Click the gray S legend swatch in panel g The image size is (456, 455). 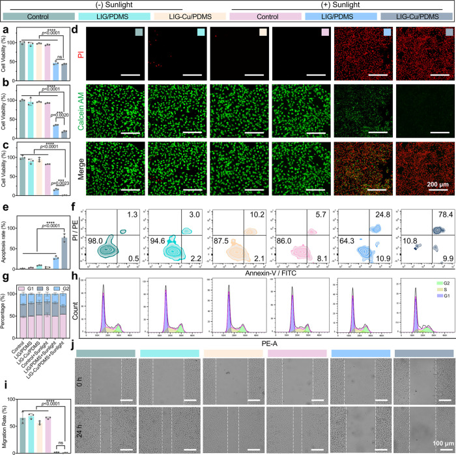(40, 289)
